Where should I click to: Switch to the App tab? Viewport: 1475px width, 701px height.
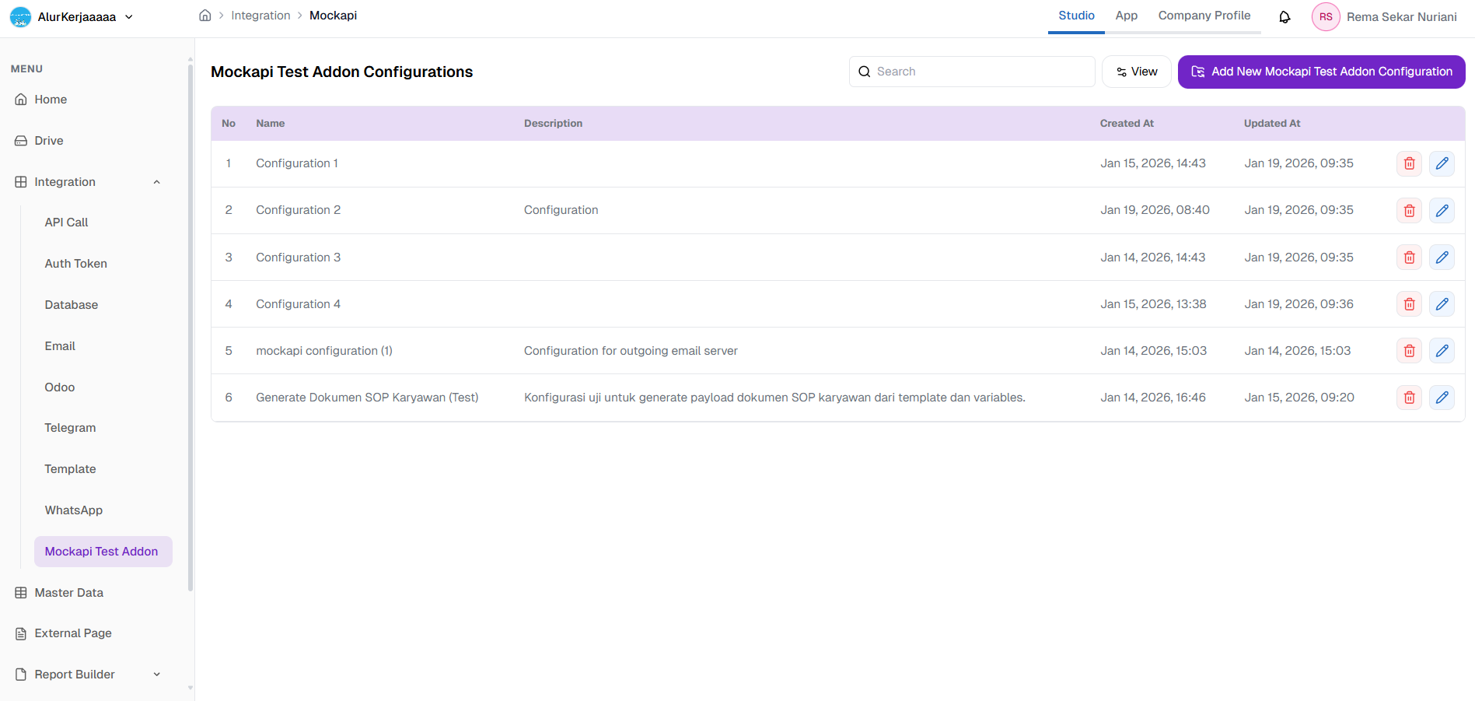coord(1126,16)
